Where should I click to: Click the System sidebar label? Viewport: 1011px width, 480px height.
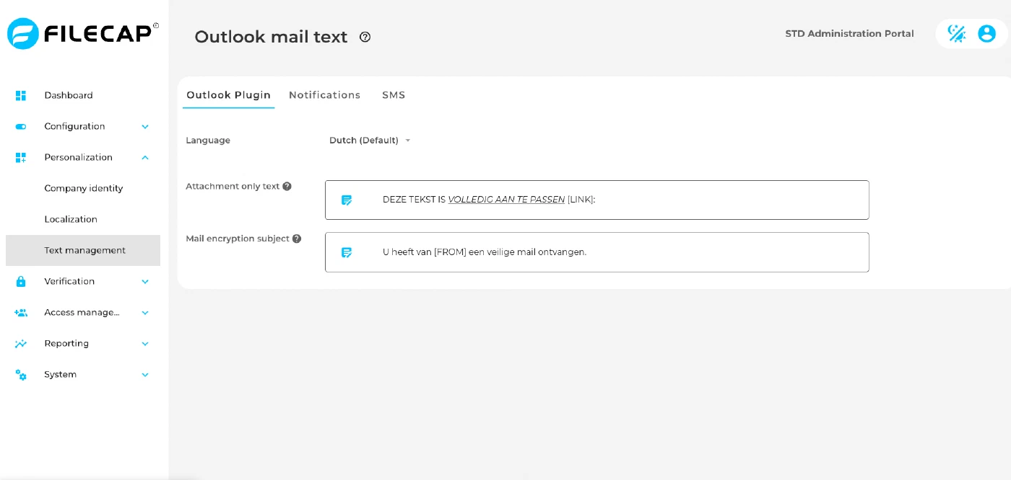click(60, 374)
